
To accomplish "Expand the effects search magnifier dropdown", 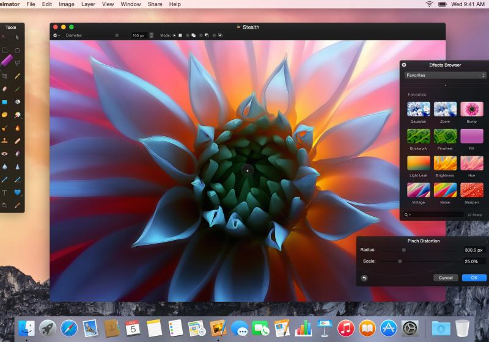I will coord(408,215).
